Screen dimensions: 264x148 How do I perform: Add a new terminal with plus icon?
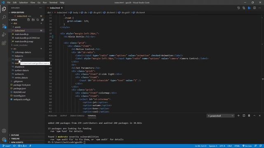238,116
